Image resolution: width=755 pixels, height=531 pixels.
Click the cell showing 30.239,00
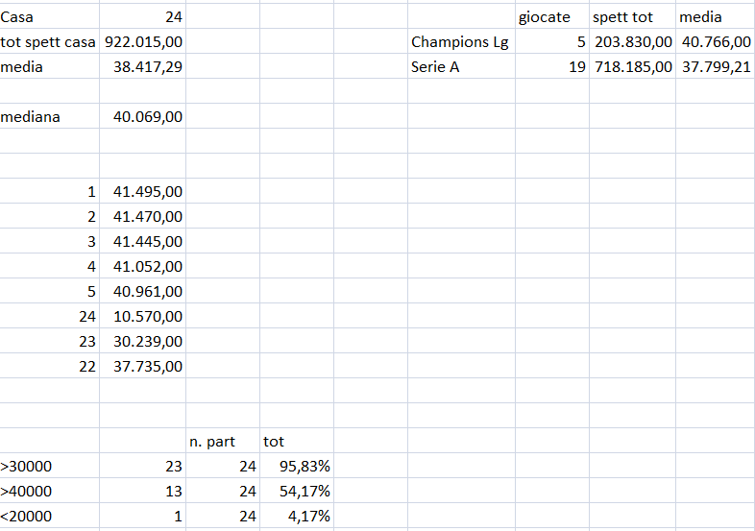click(142, 341)
